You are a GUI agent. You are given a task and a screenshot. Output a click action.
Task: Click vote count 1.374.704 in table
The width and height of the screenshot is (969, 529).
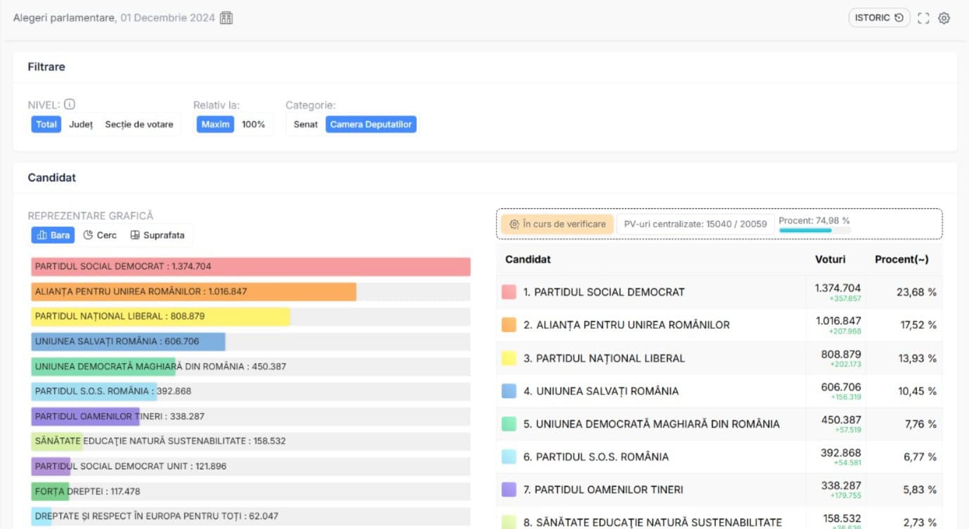pos(837,288)
